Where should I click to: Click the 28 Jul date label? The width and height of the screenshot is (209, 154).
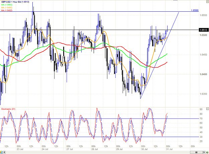[x=95, y=149]
